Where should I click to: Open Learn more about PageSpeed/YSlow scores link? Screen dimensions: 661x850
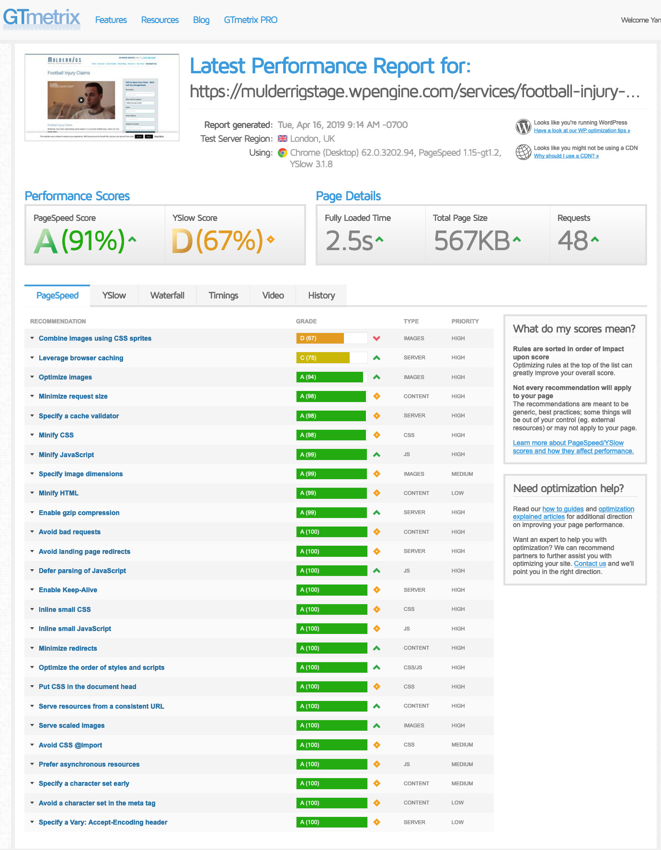tap(573, 447)
